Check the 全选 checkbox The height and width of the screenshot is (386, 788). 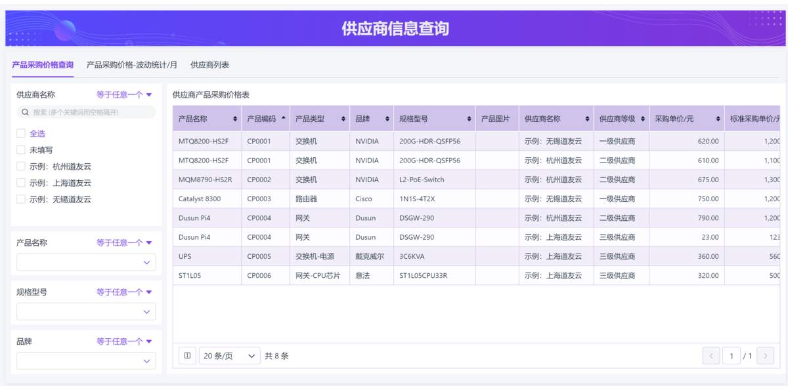coord(21,134)
